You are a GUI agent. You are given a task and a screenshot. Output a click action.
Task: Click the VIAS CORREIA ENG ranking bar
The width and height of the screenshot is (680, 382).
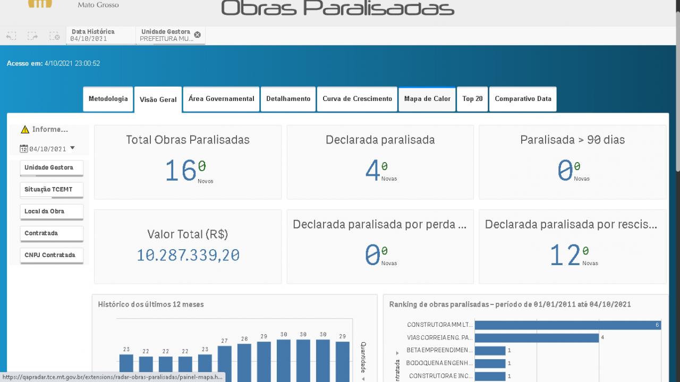(537, 337)
